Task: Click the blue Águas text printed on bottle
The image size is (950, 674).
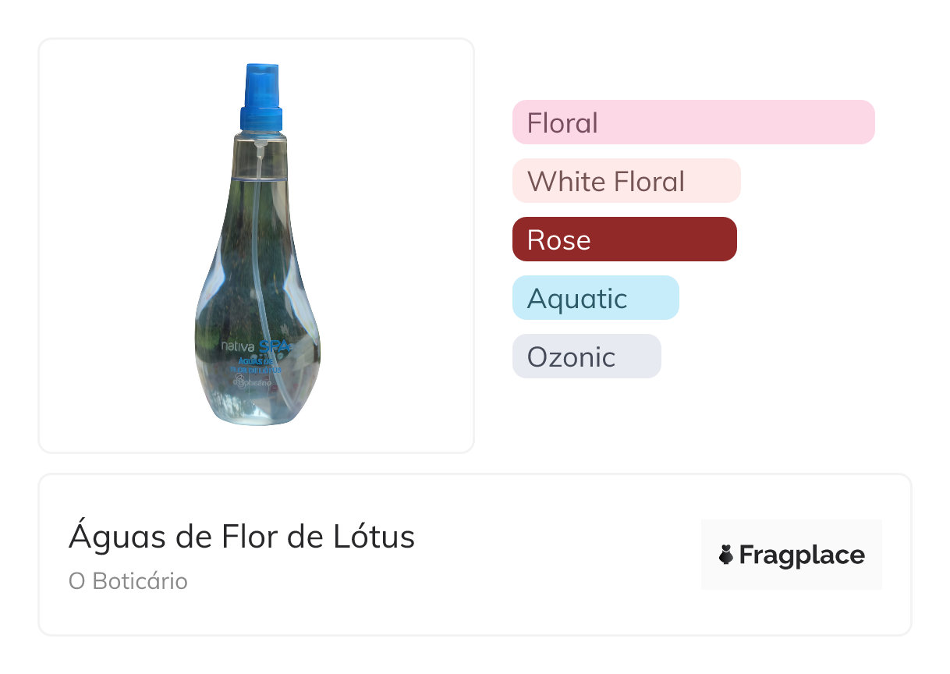Action: tap(248, 362)
